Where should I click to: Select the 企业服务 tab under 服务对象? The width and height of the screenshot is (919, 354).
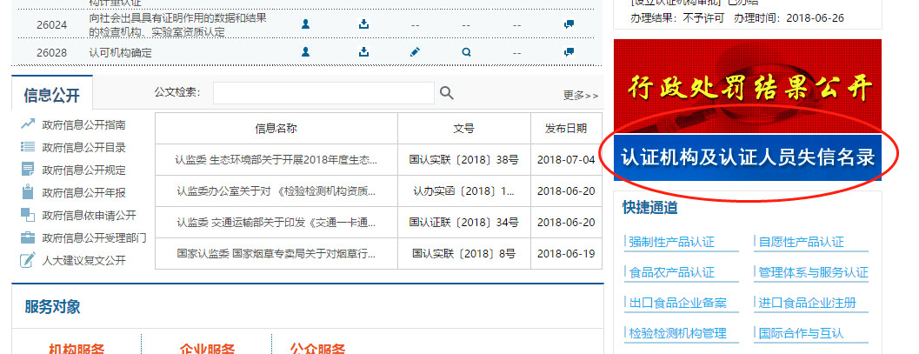click(x=207, y=349)
